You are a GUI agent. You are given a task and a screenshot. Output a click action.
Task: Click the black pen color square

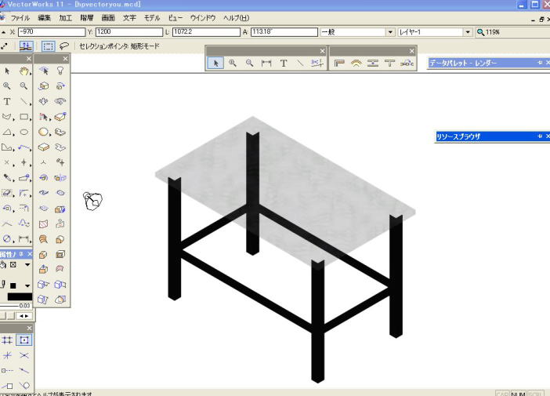point(13,285)
